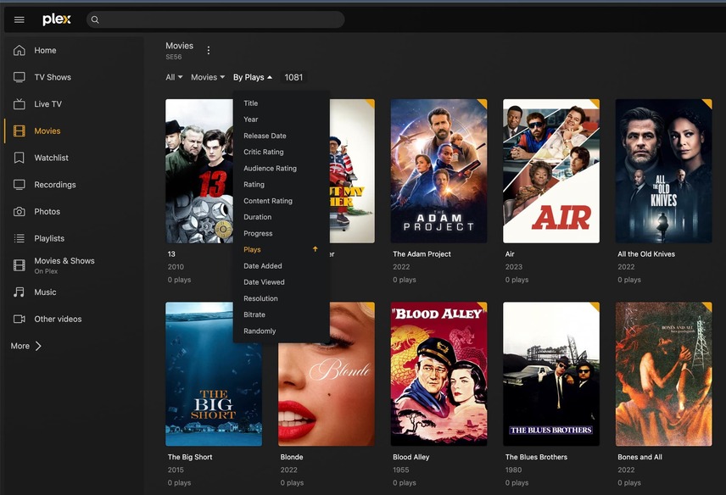Expand the More sidebar section
726x495 pixels.
26,346
